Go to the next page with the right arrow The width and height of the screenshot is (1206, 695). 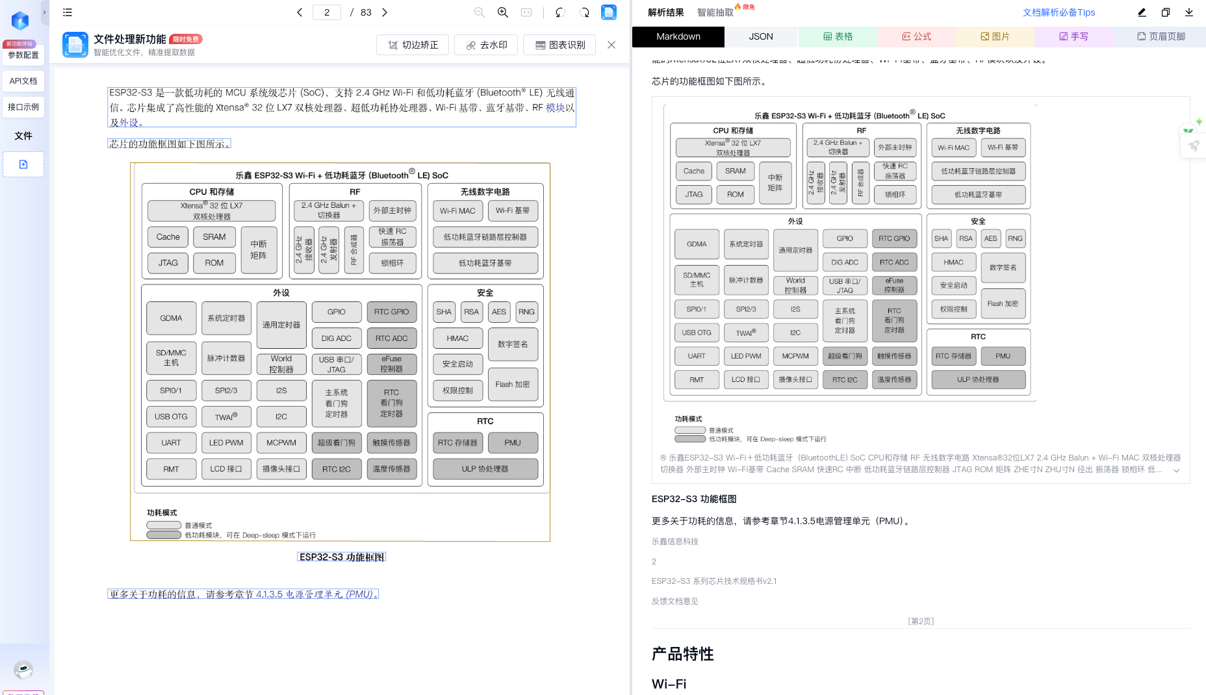385,12
